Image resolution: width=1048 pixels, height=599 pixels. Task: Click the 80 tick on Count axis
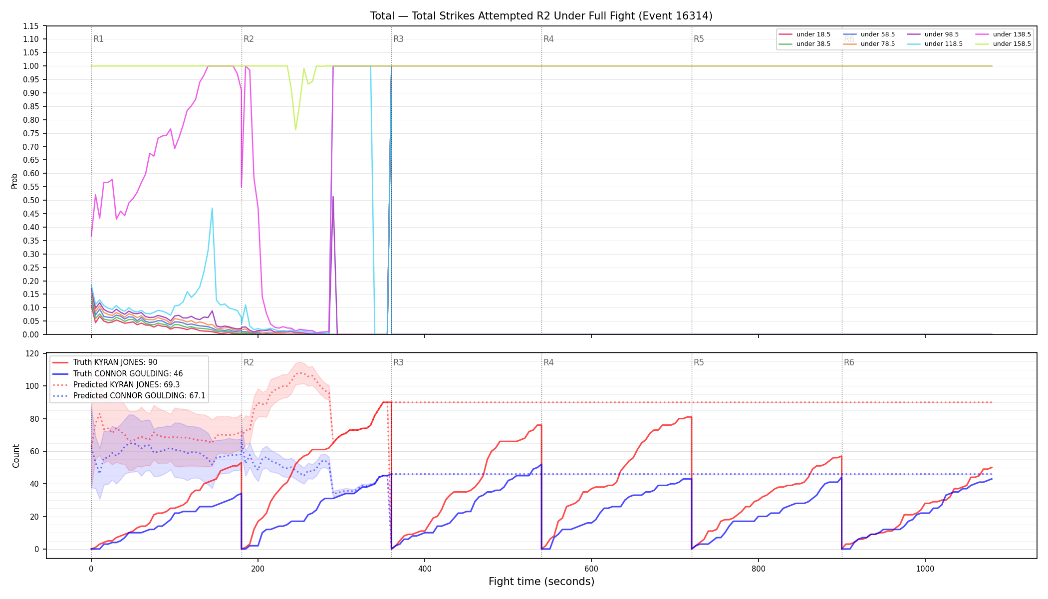click(x=35, y=419)
